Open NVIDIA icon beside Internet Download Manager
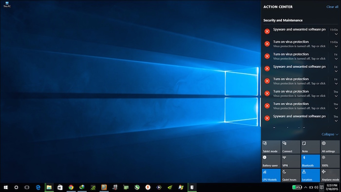 [93, 187]
